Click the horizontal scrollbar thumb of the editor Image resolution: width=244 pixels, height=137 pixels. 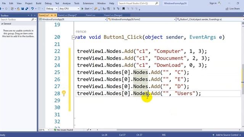159,130
